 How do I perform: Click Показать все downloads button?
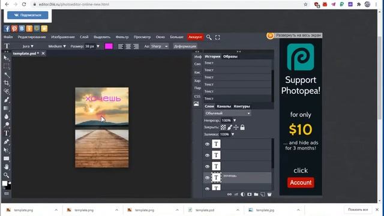tap(358, 209)
